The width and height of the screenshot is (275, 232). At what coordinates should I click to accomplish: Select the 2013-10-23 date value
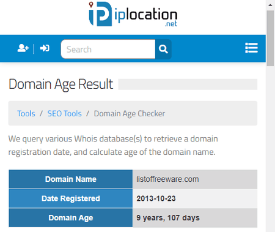(x=156, y=198)
